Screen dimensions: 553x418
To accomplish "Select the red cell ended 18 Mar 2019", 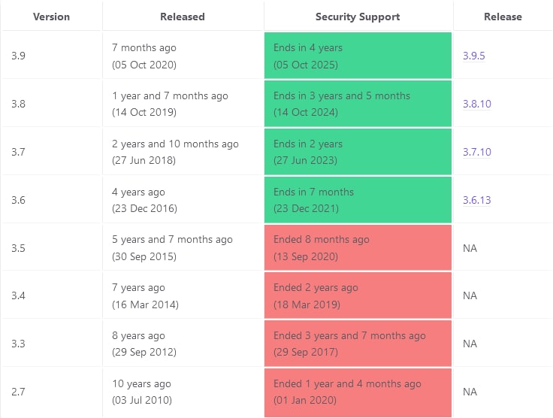I will (358, 295).
